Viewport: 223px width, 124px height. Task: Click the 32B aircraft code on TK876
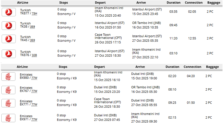tap(34, 55)
